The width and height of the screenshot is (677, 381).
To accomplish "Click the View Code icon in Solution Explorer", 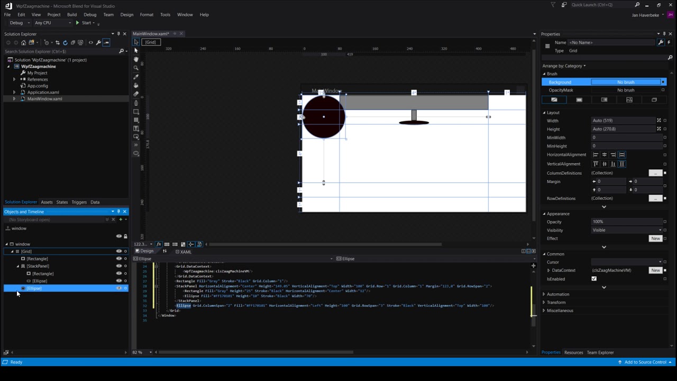I will (91, 42).
